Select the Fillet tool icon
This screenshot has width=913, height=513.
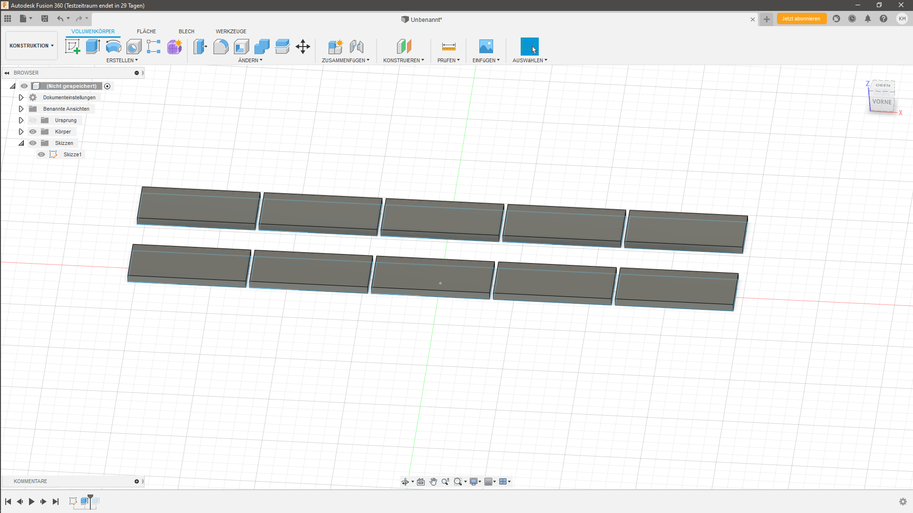[x=221, y=46]
